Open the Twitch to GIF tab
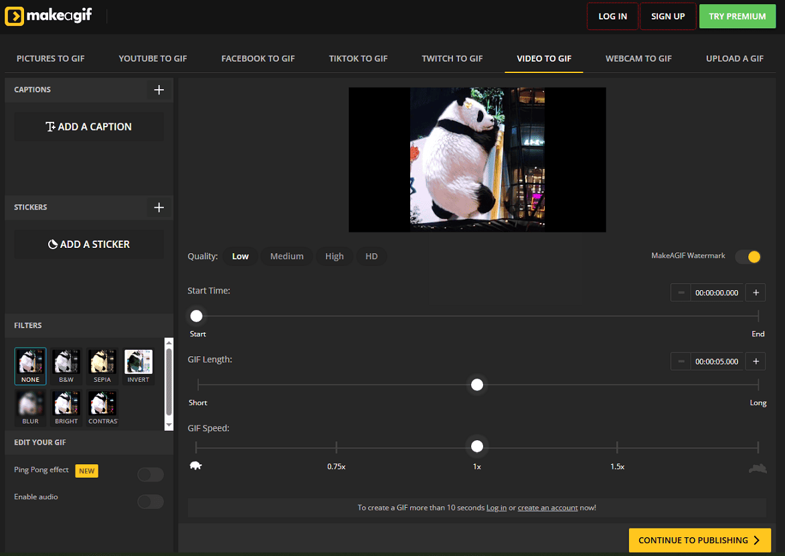 tap(452, 59)
